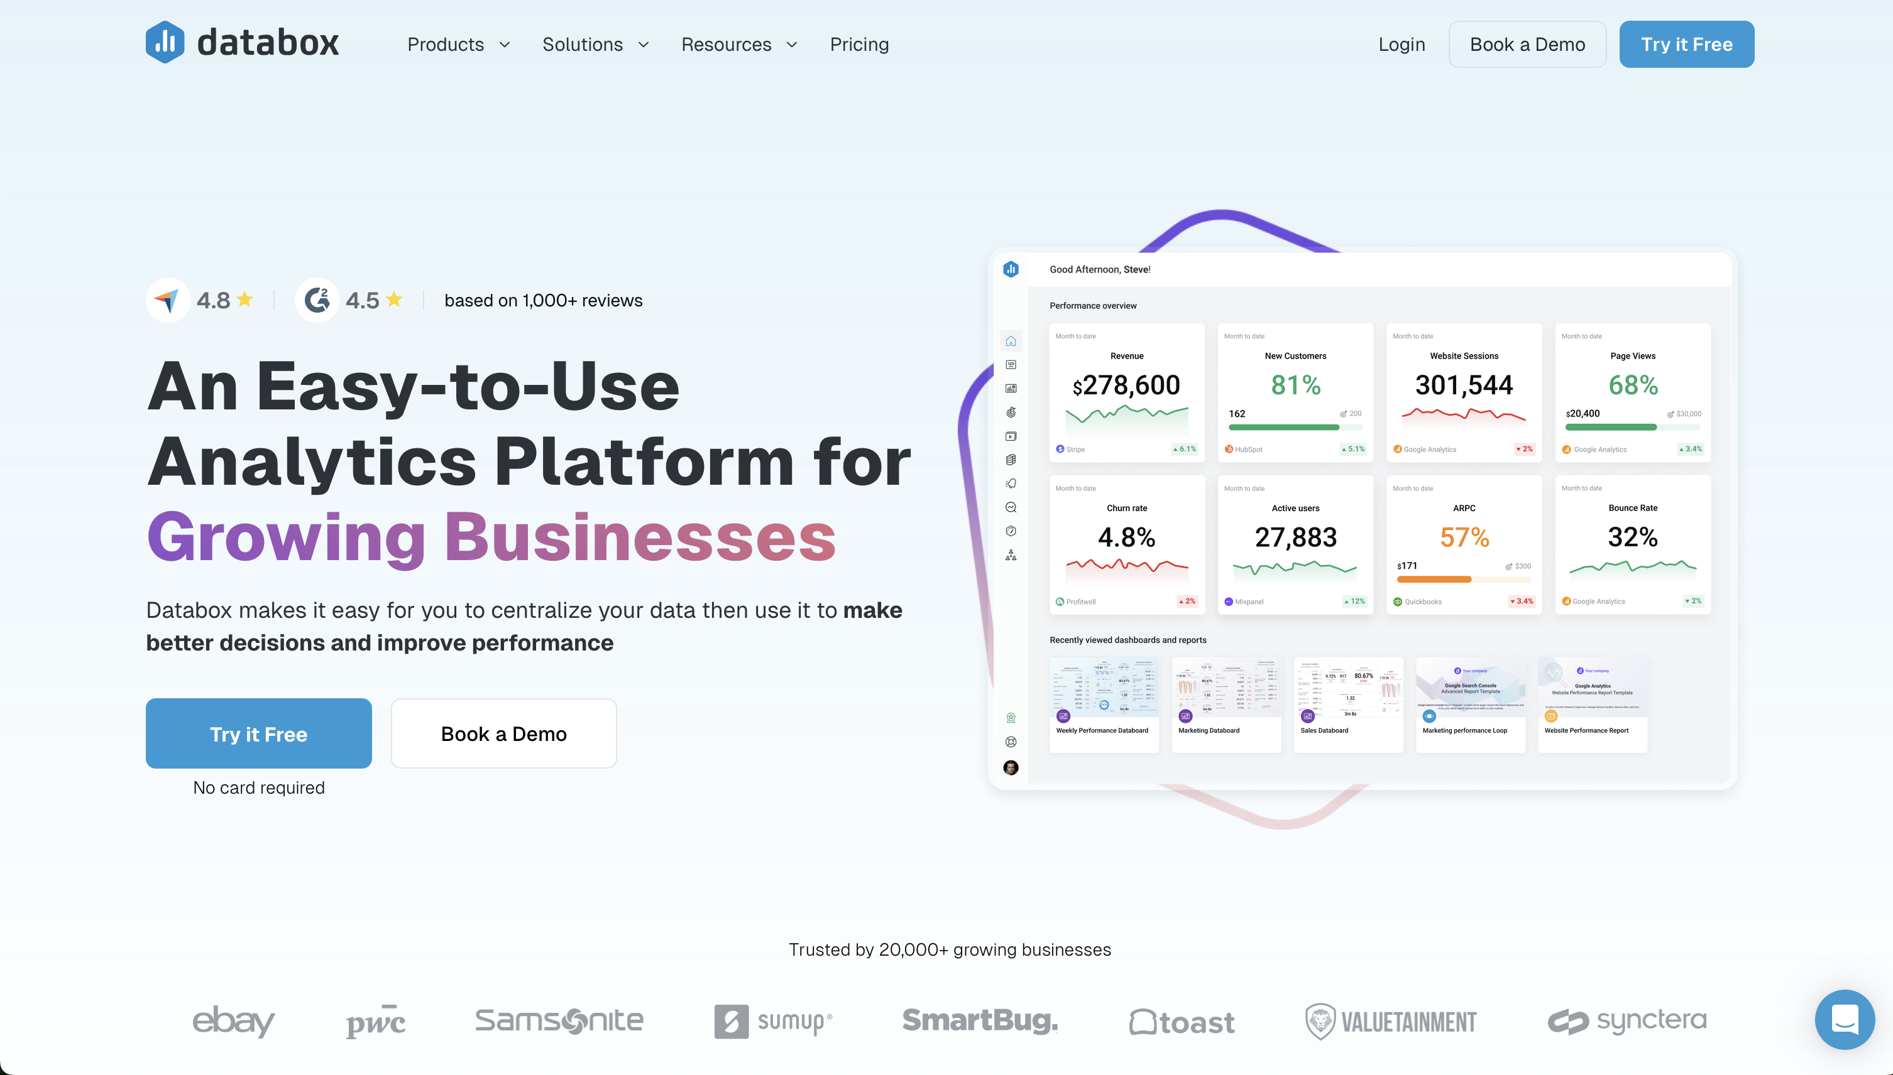Click Book a Demo in header
Image resolution: width=1893 pixels, height=1075 pixels.
coord(1527,45)
